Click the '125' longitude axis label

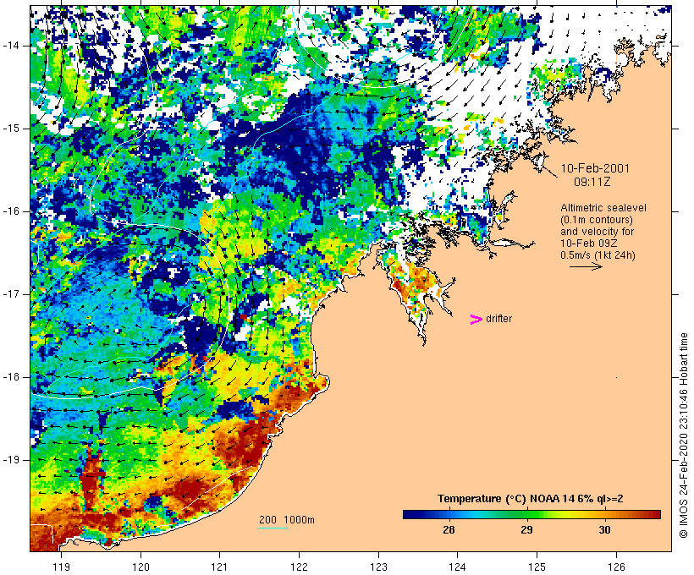(537, 567)
